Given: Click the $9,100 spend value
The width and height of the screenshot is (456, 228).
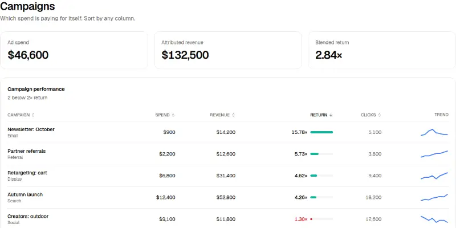Looking at the screenshot, I should tap(167, 219).
